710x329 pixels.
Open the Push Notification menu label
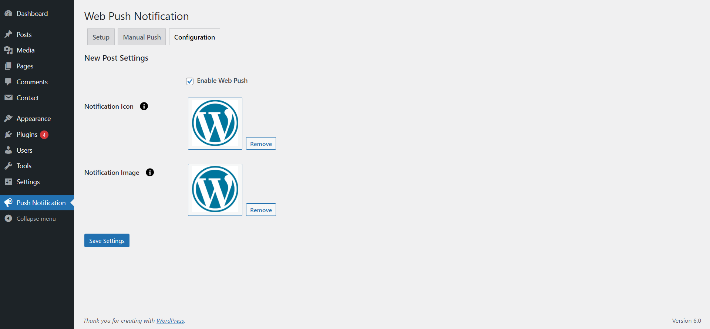41,203
